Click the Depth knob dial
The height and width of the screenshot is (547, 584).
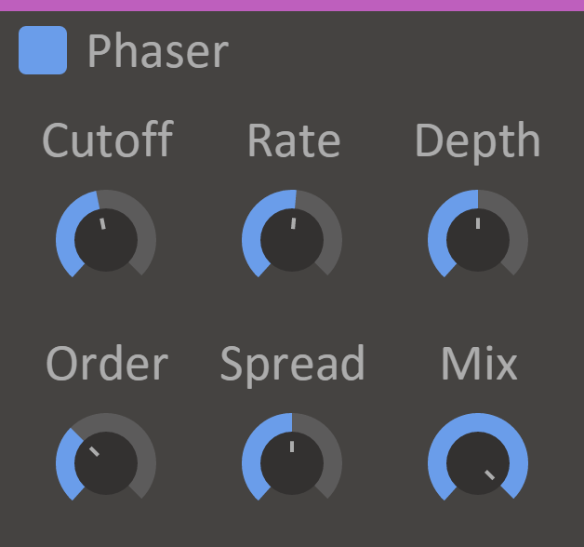[x=478, y=240]
